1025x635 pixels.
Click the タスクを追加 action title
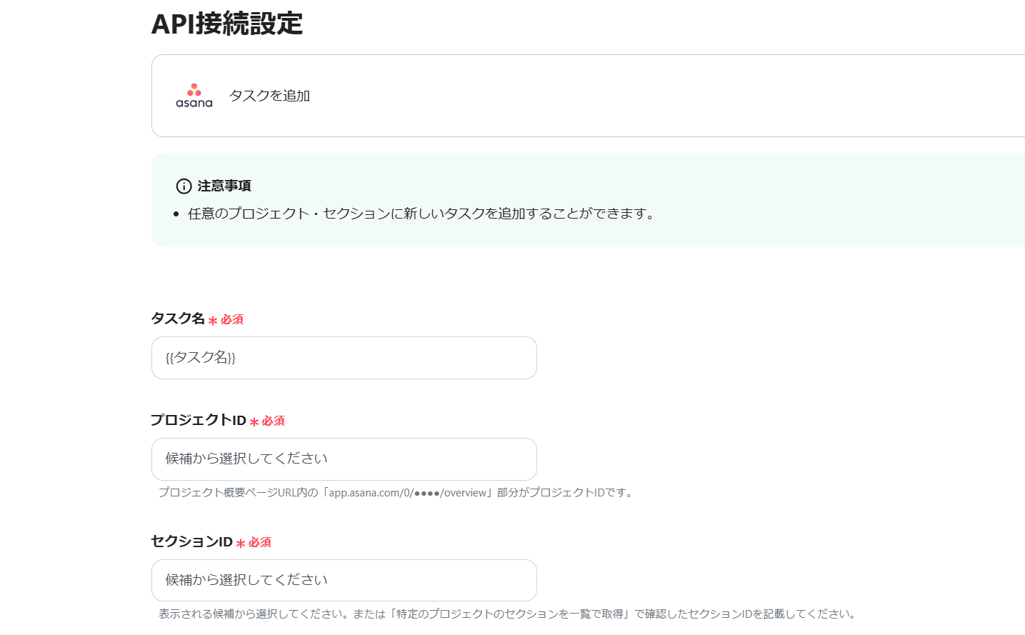(269, 96)
